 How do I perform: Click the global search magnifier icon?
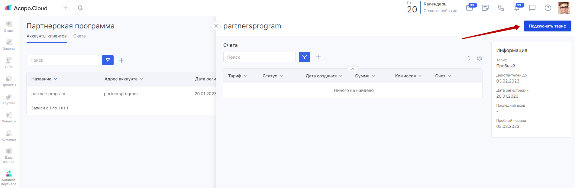pyautogui.click(x=80, y=8)
